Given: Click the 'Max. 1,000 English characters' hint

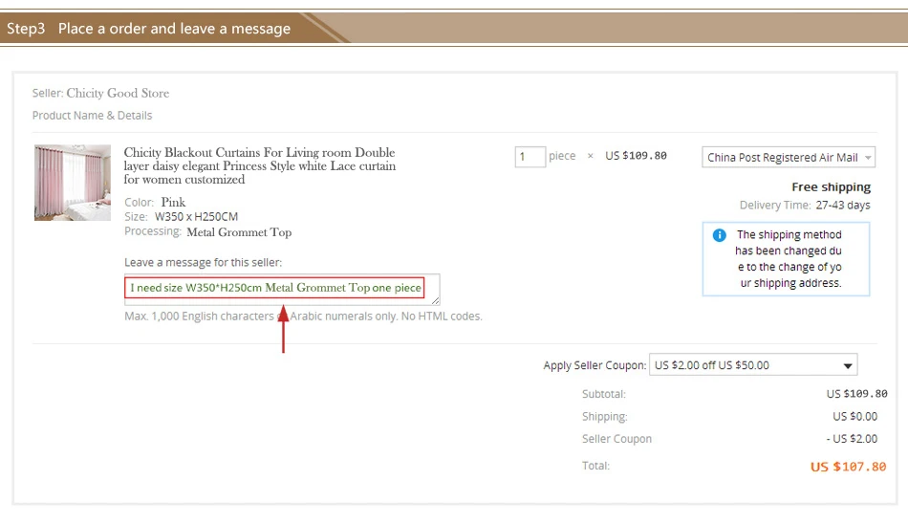Looking at the screenshot, I should point(303,317).
